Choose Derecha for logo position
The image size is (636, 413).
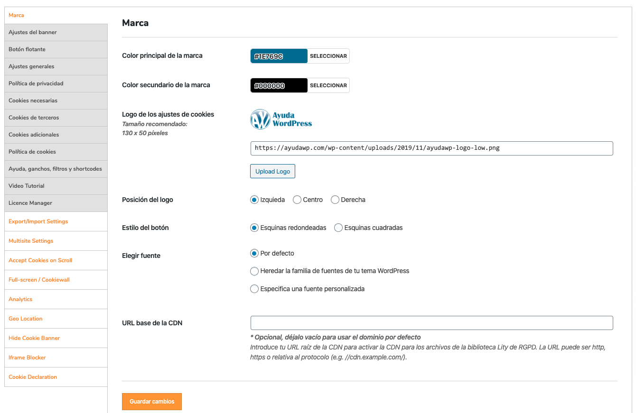click(x=335, y=200)
